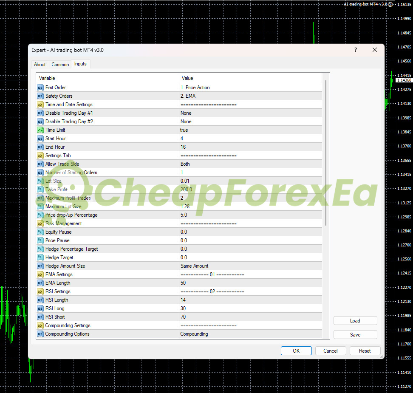Close the Expert dialog window

[x=374, y=50]
